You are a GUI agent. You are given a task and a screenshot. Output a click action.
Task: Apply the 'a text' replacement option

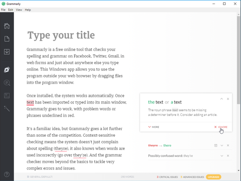pyautogui.click(x=176, y=102)
